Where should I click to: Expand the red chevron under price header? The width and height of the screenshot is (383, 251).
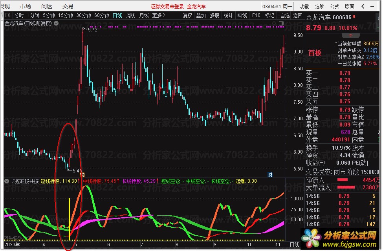point(350,36)
